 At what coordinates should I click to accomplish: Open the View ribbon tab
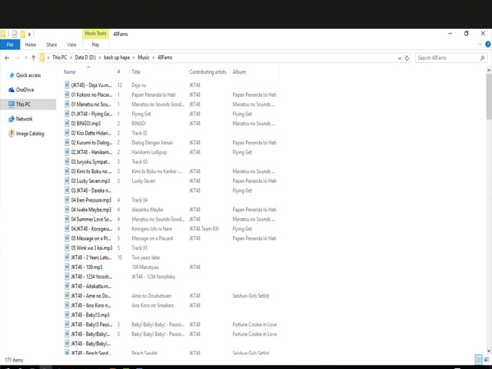point(71,44)
